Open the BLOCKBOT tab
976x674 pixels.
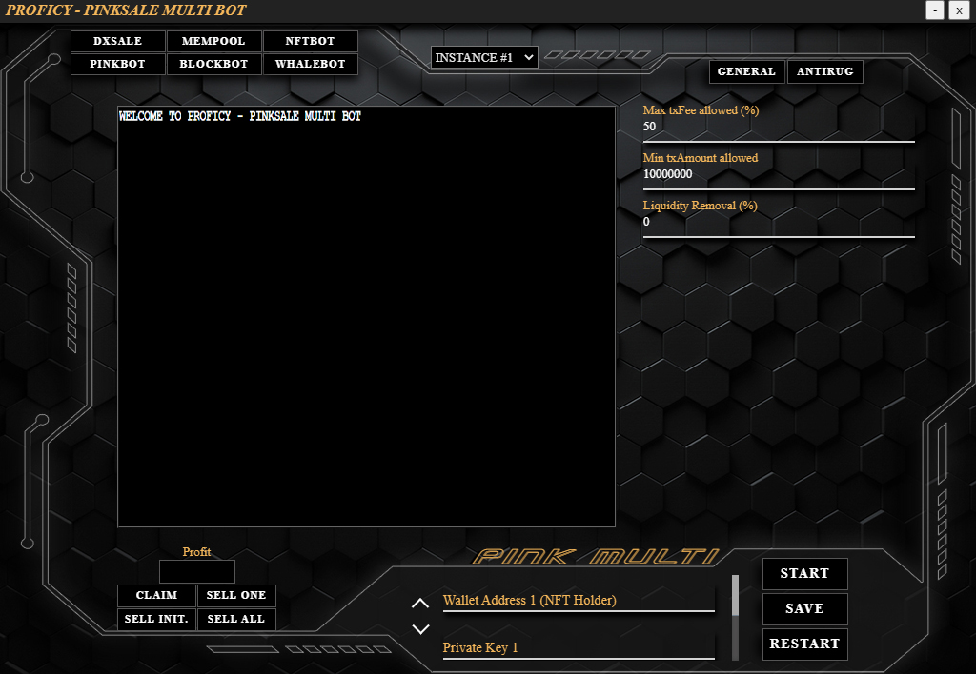[x=213, y=64]
